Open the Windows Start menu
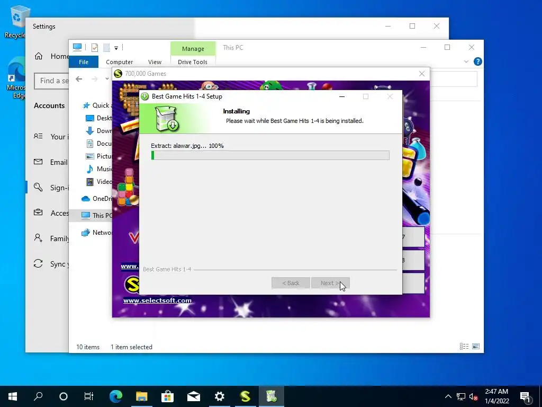542x407 pixels. (13, 396)
